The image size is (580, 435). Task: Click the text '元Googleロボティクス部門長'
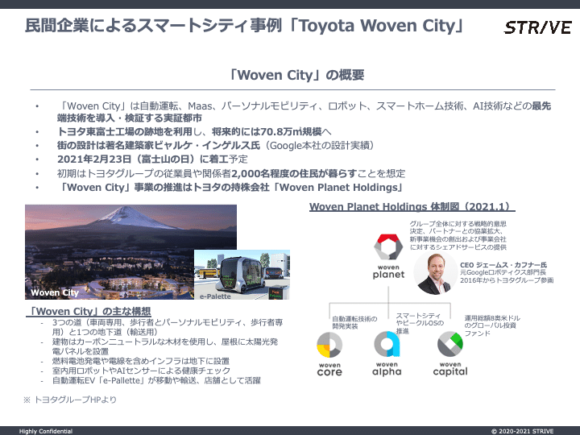coord(503,272)
